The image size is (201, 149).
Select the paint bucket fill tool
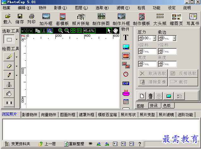[9, 94]
